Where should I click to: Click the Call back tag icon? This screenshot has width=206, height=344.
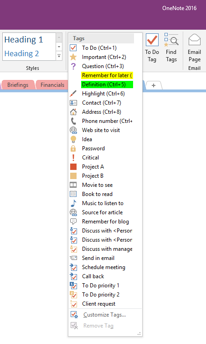point(73,276)
